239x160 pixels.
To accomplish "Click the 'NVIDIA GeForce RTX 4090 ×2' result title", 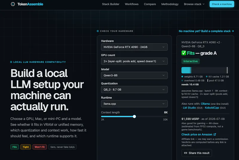I will click(x=201, y=42).
